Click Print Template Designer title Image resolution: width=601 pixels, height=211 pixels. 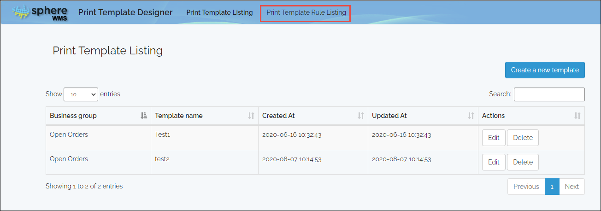point(125,12)
